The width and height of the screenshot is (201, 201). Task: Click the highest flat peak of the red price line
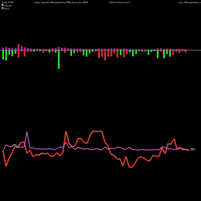point(98,131)
